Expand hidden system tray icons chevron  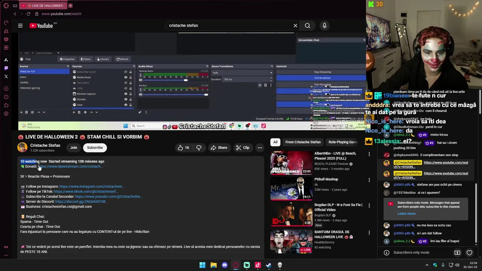coord(427,265)
